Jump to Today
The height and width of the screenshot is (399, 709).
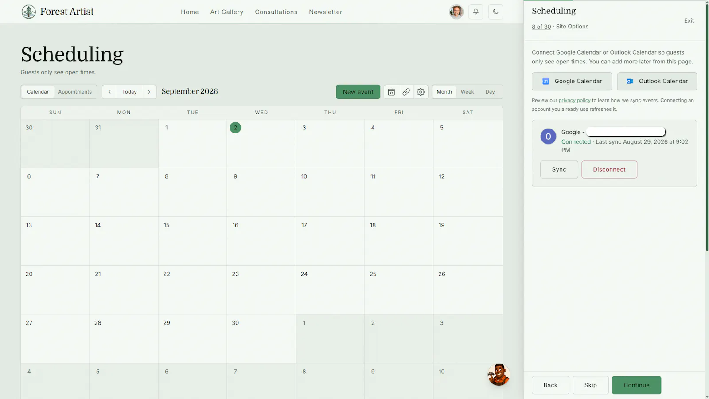(x=129, y=92)
